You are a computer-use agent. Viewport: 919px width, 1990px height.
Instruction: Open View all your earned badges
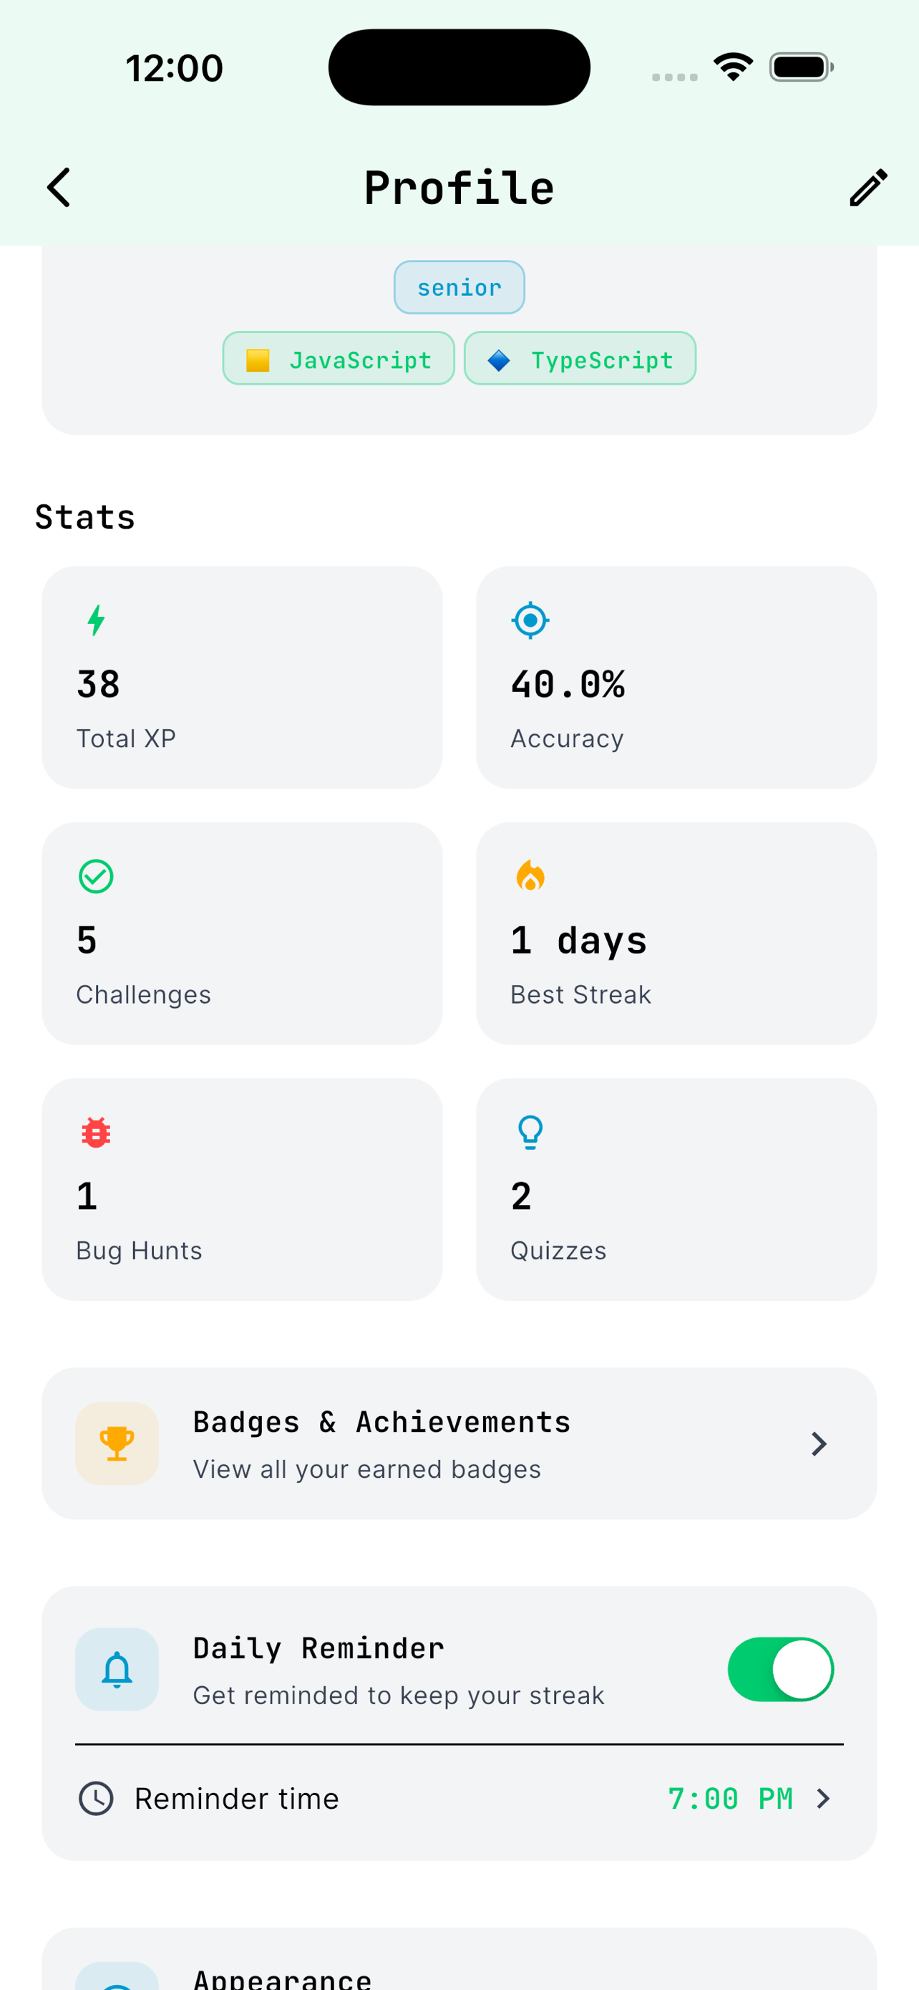pos(366,1469)
